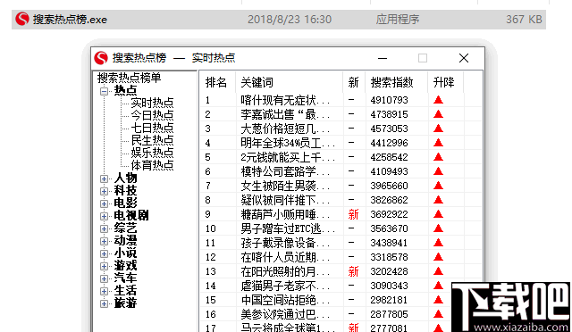Sort by 新 column header

click(353, 82)
